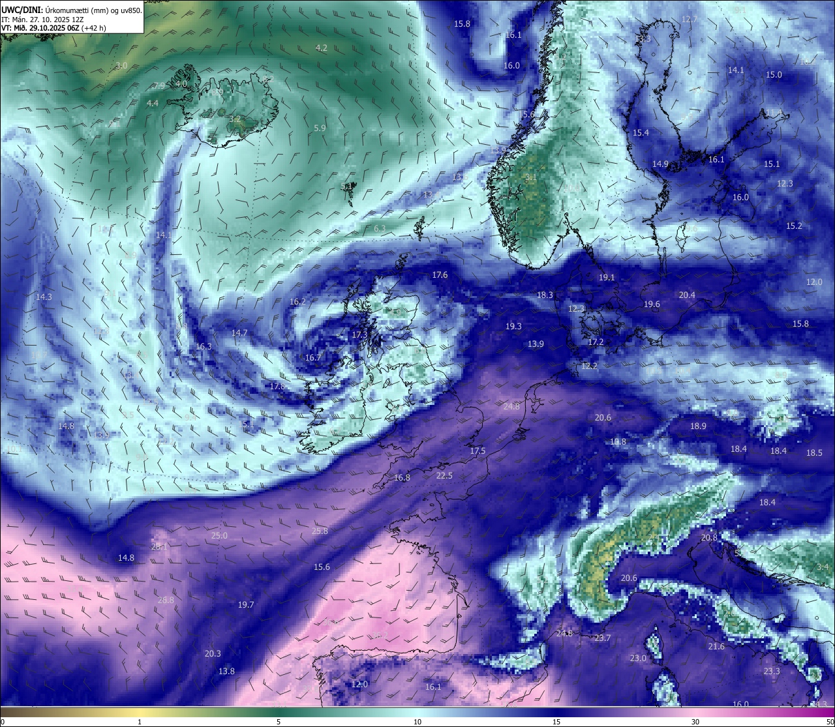Click the '25.0' value label
This screenshot has width=835, height=727.
pyautogui.click(x=219, y=536)
